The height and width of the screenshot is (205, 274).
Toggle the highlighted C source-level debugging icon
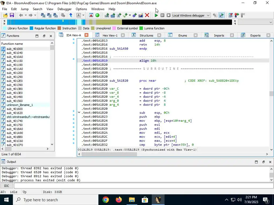pyautogui.click(x=221, y=15)
